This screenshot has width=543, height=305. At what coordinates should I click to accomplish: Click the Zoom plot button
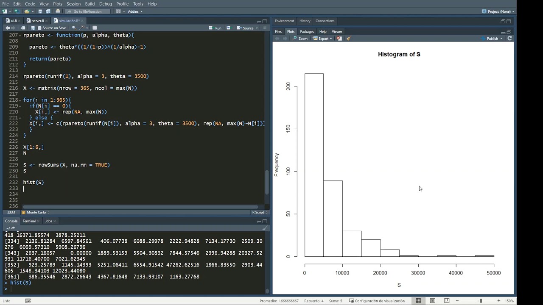tap(300, 39)
